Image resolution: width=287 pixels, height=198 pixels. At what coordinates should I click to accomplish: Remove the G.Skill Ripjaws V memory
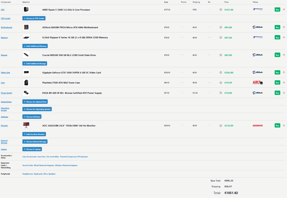click(x=284, y=37)
